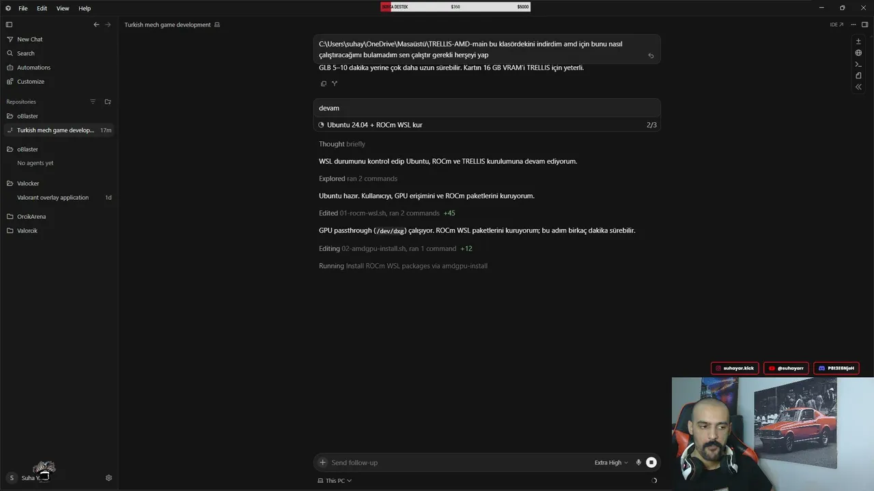Copy the assistant response icon

point(324,84)
